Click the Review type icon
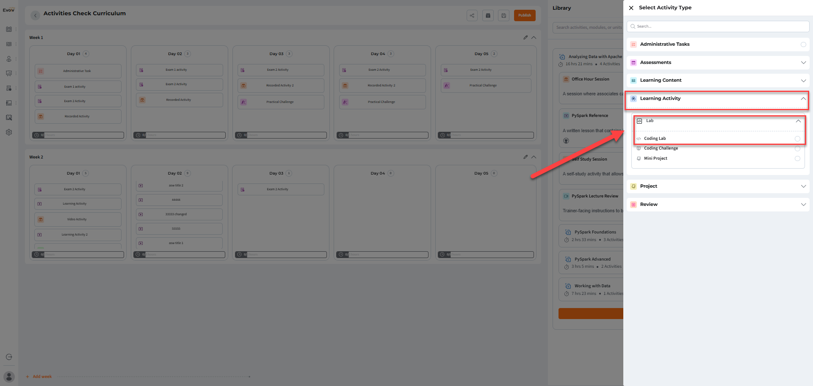Image resolution: width=813 pixels, height=386 pixels. (633, 205)
